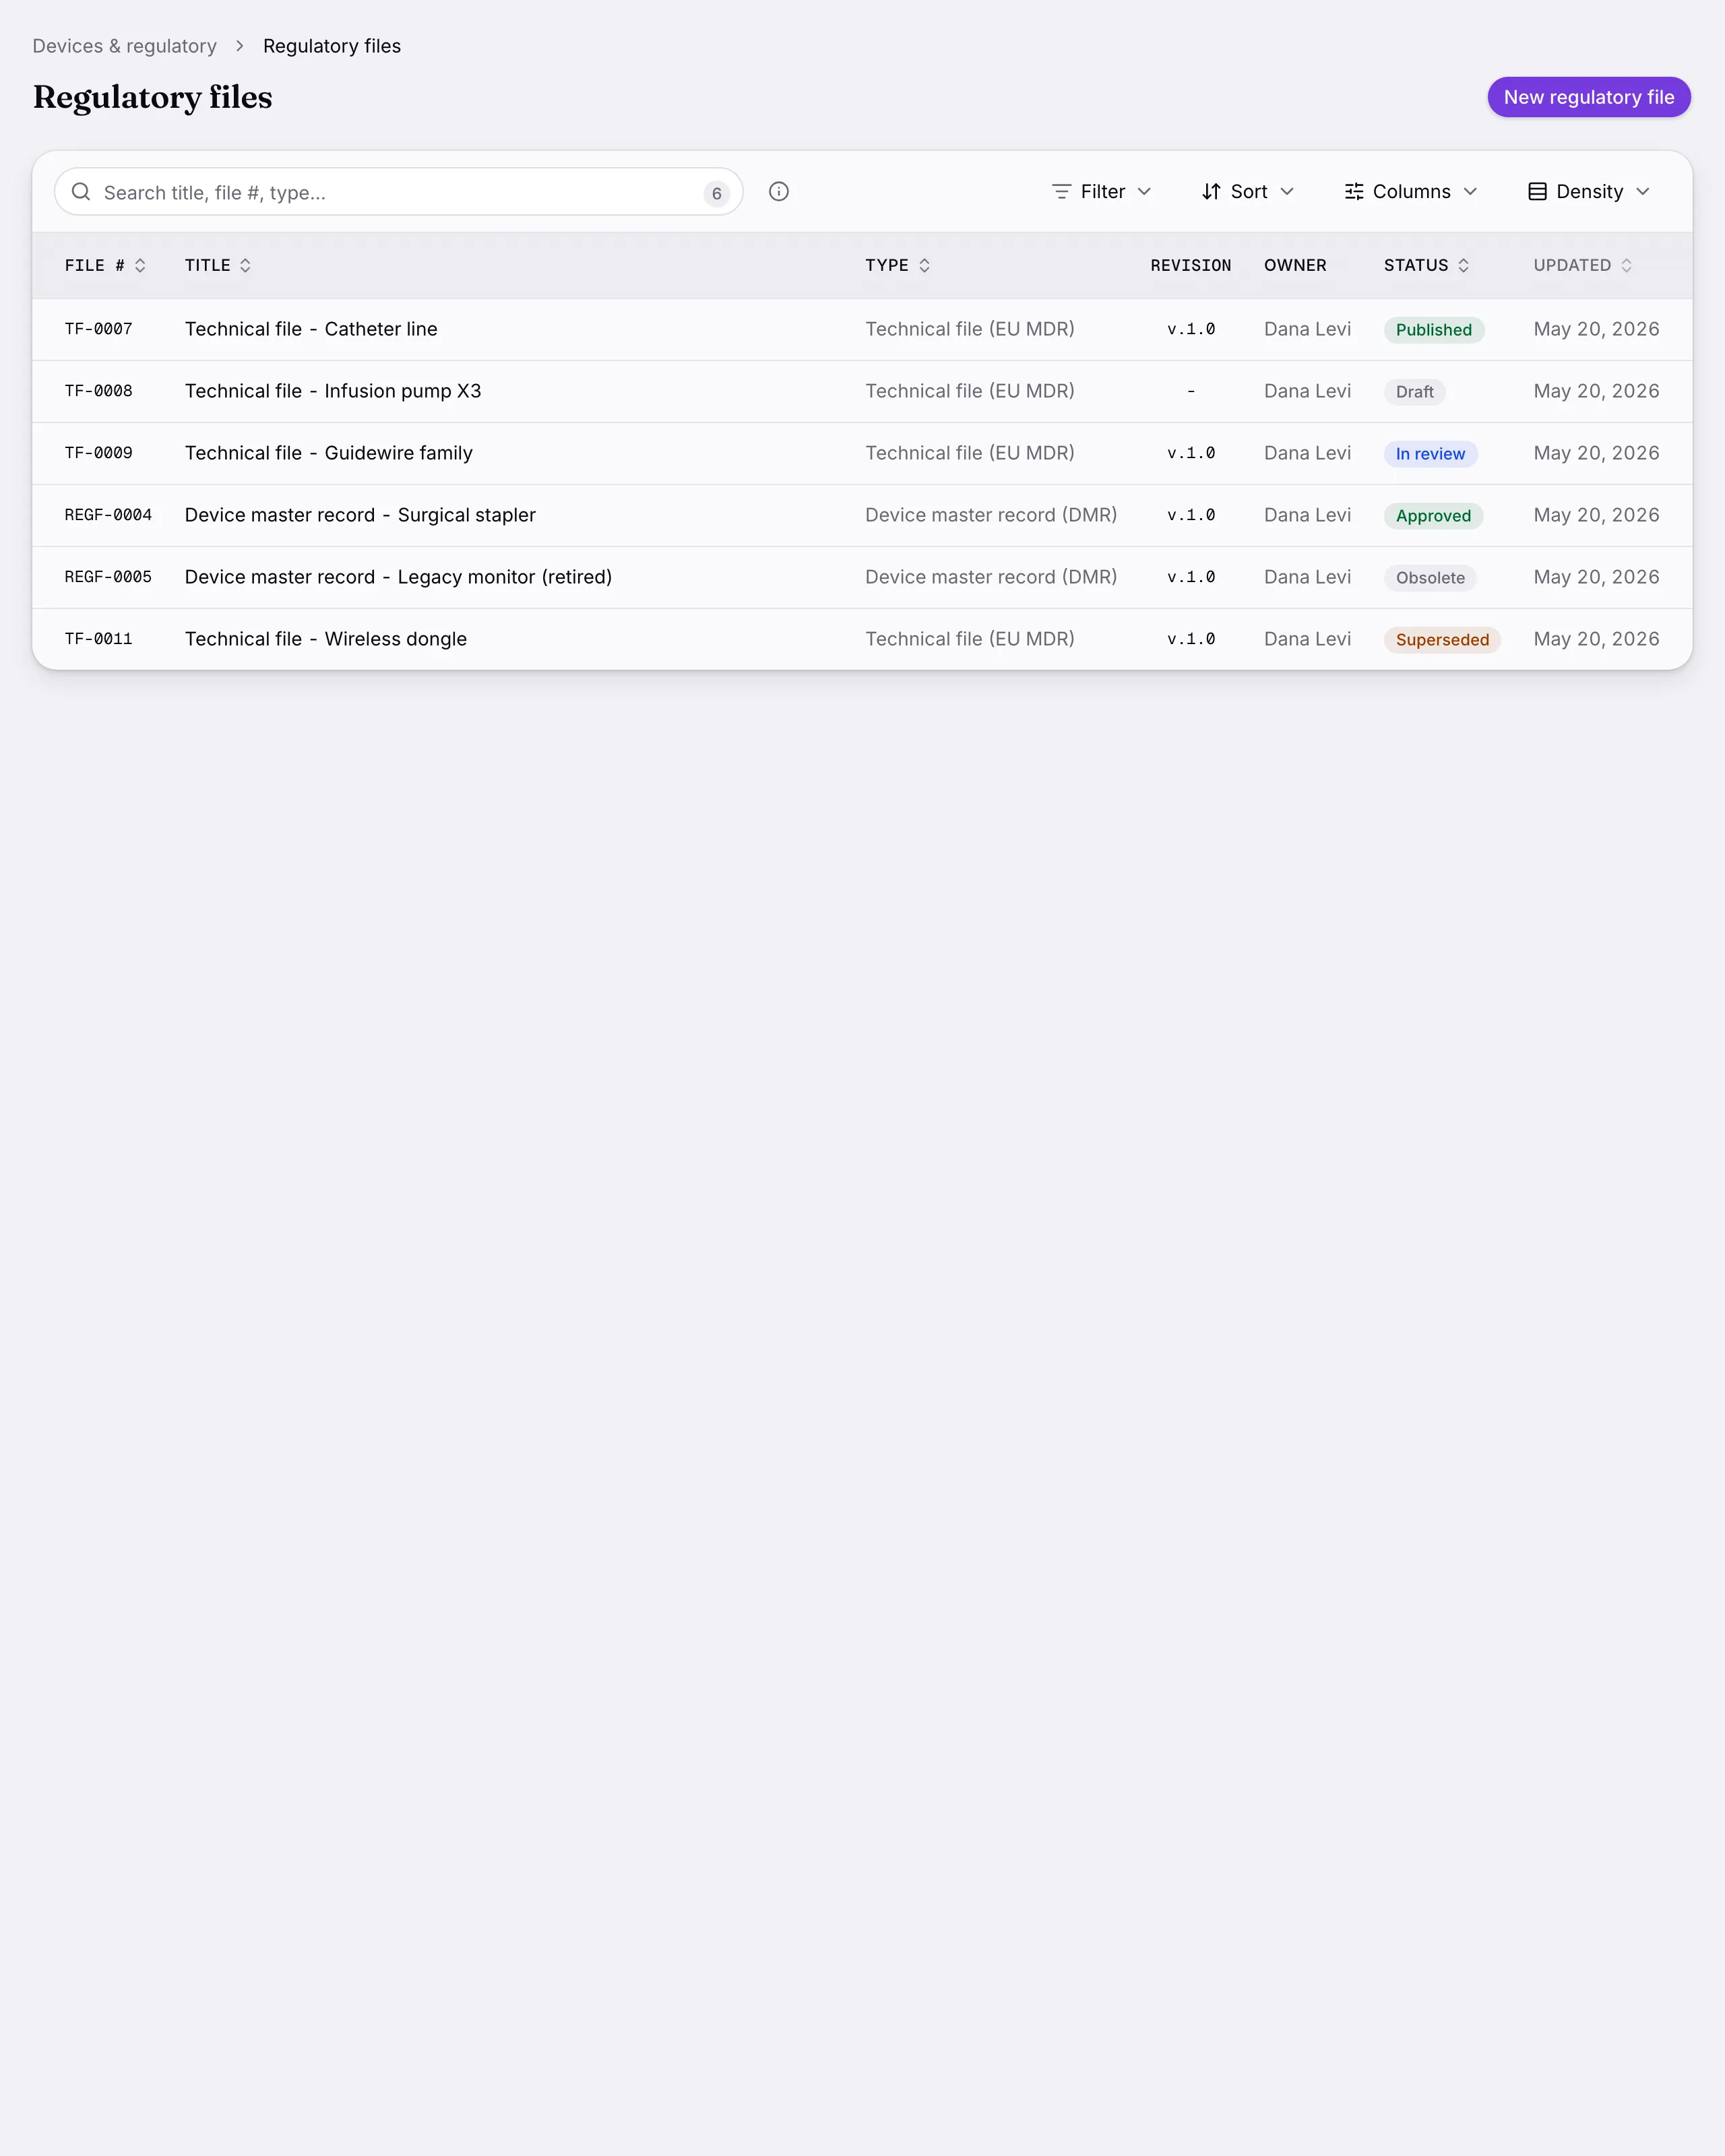Click the magnifier icon in the search field
The image size is (1725, 2156).
pos(81,191)
